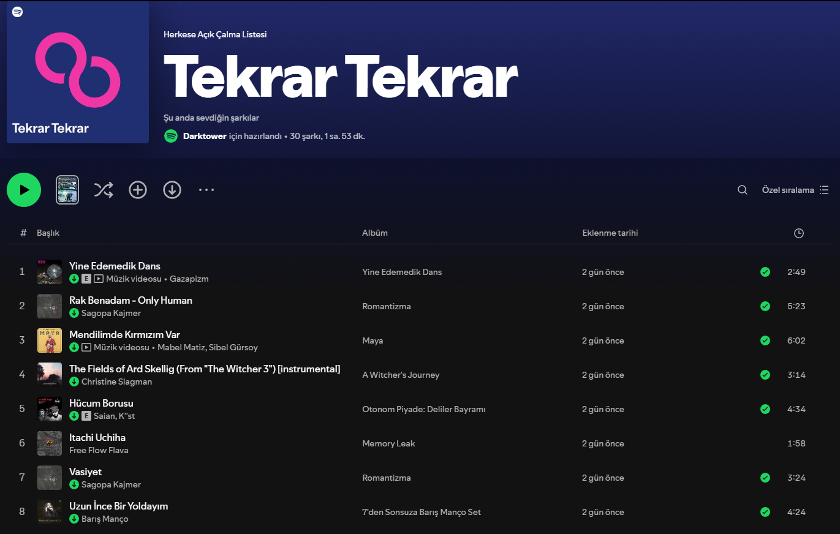The width and height of the screenshot is (840, 534).
Task: Click downloaded icon under Yine Edemedik Dans
Action: tap(74, 279)
